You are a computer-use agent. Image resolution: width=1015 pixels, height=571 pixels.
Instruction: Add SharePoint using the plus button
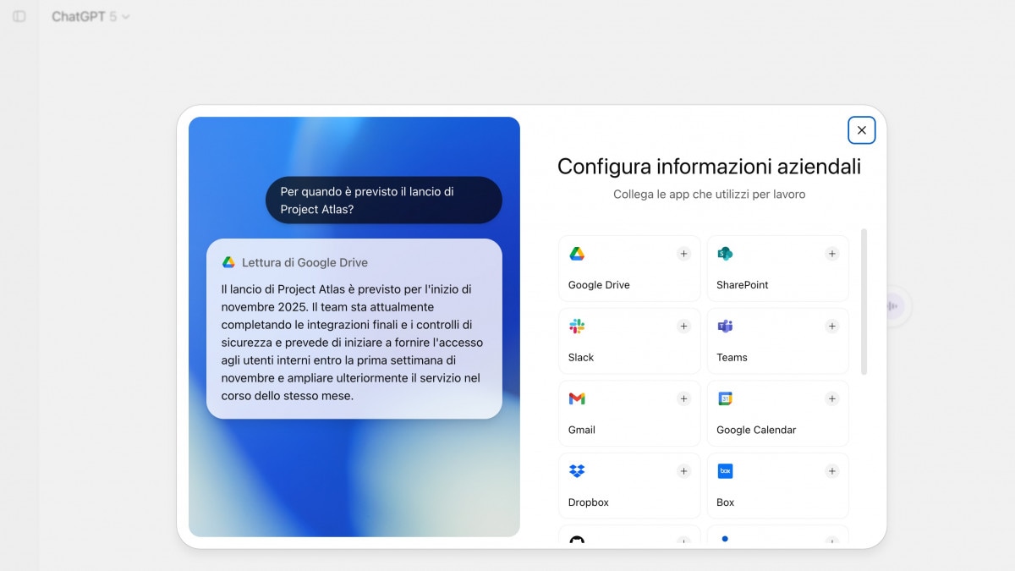[x=831, y=254]
